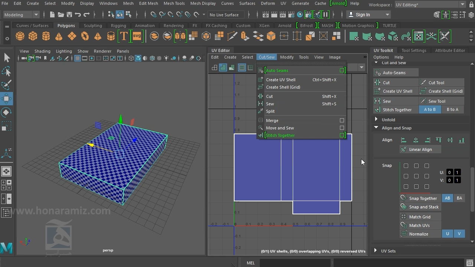
Task: Click the Save Scene icon
Action: [x=69, y=15]
